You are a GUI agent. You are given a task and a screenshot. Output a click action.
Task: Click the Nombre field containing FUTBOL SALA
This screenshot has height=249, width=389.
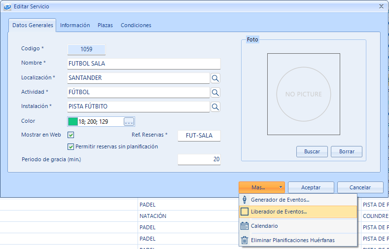(143, 64)
